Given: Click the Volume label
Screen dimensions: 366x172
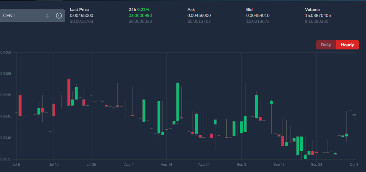Looking at the screenshot, I should [312, 9].
